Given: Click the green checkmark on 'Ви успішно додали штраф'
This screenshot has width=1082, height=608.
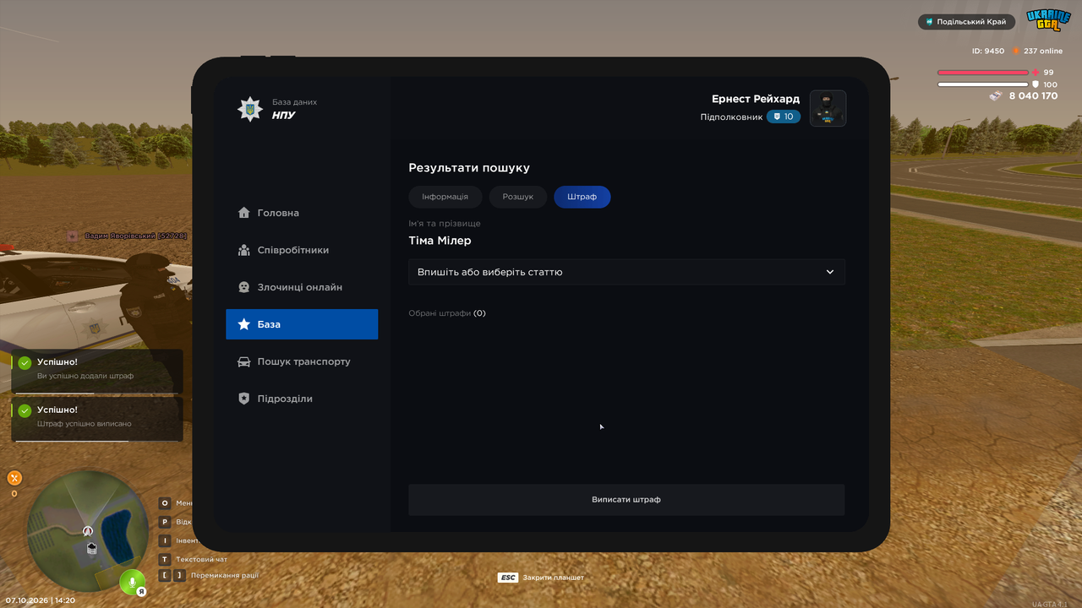Looking at the screenshot, I should [25, 363].
